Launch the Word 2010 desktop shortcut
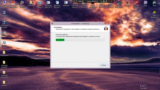 [31, 3]
